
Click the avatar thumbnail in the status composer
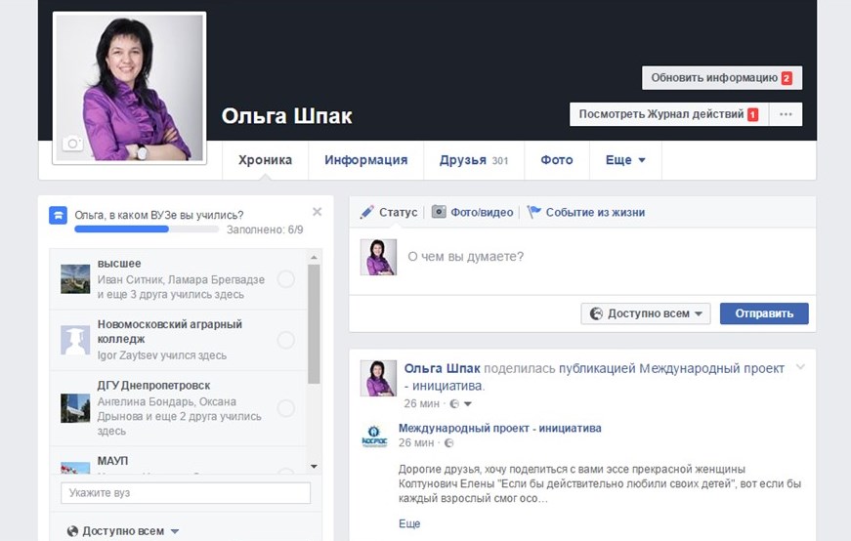pyautogui.click(x=378, y=257)
